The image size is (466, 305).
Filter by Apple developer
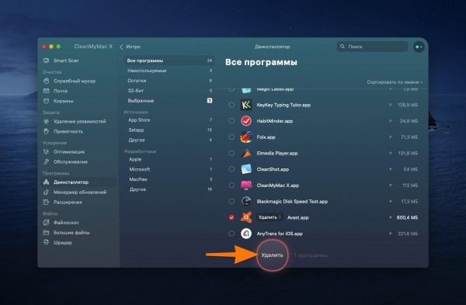pos(169,159)
